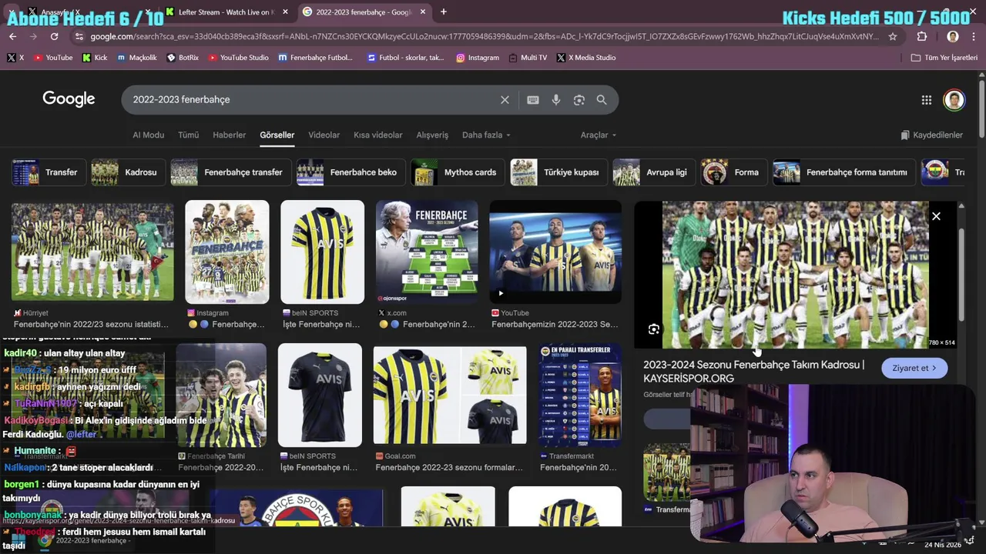Select the Mythos cards filter chip
Image resolution: width=986 pixels, height=554 pixels.
[x=456, y=172]
